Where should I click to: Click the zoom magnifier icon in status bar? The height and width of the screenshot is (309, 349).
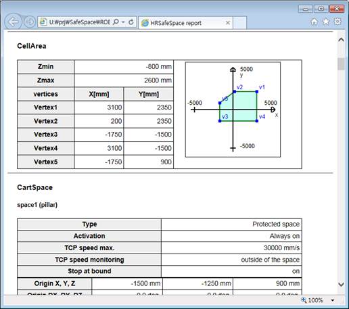[x=304, y=300]
